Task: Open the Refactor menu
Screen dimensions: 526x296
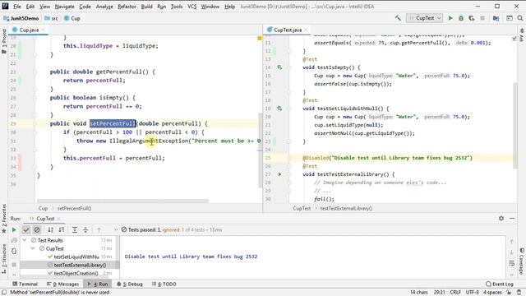Action: click(127, 7)
